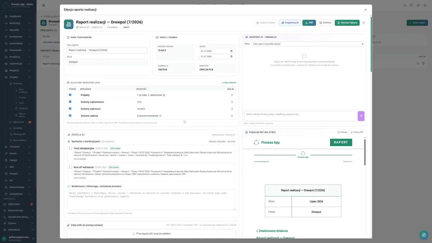This screenshot has width=432, height=243.
Task: Open Historia of the report
Action: (x=325, y=23)
